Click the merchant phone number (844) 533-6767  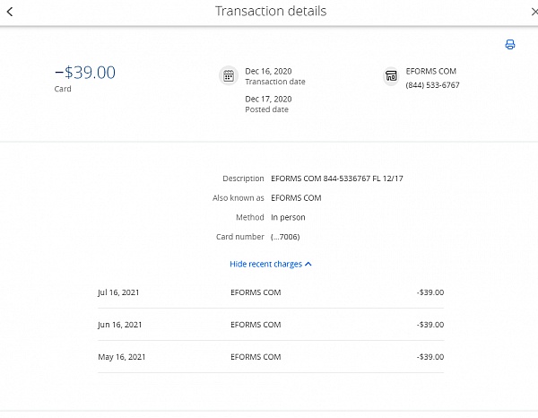tap(432, 85)
